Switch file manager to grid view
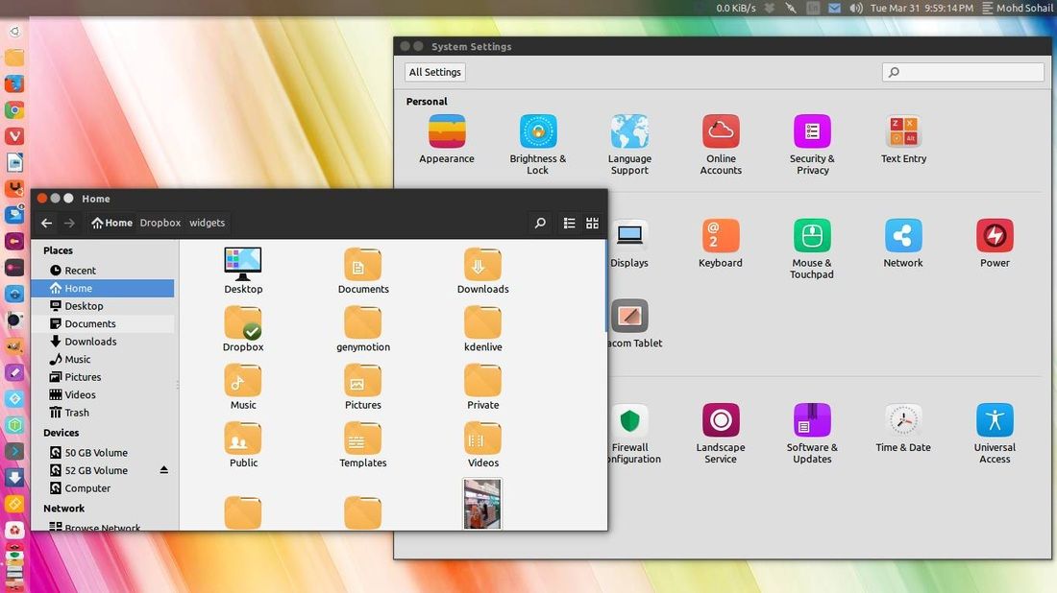Screen dimensions: 1057x593 coord(593,223)
